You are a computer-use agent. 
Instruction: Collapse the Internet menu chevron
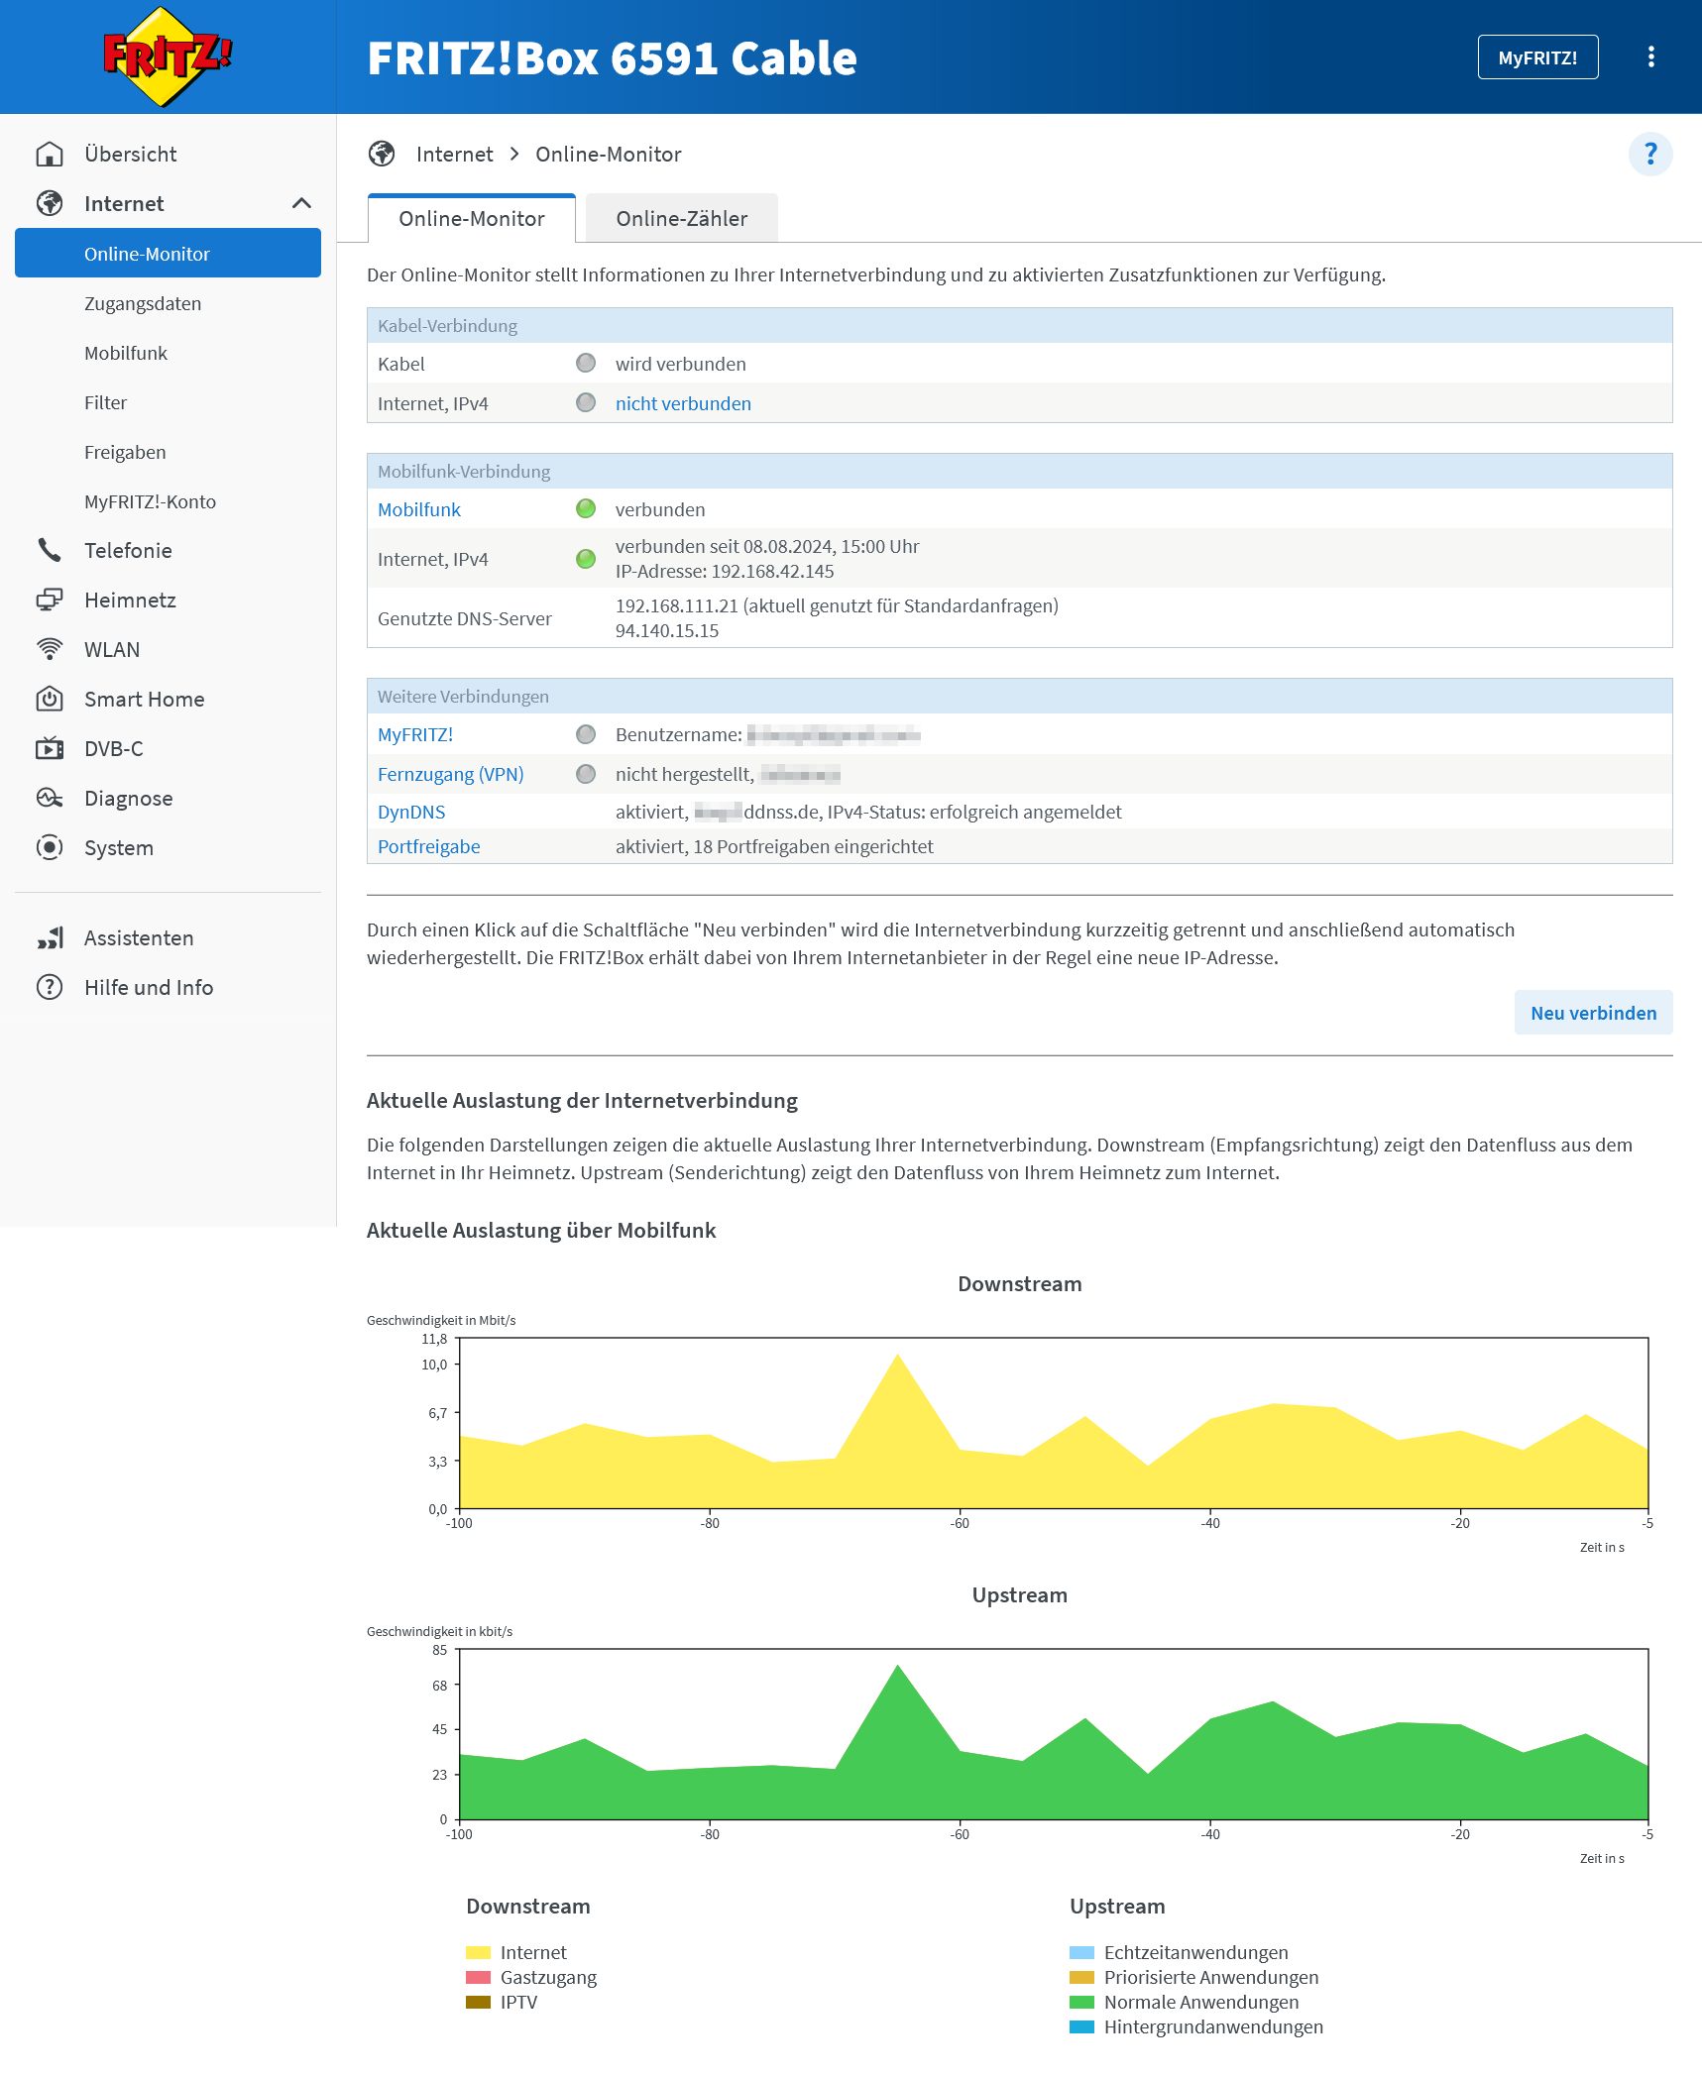[x=301, y=203]
